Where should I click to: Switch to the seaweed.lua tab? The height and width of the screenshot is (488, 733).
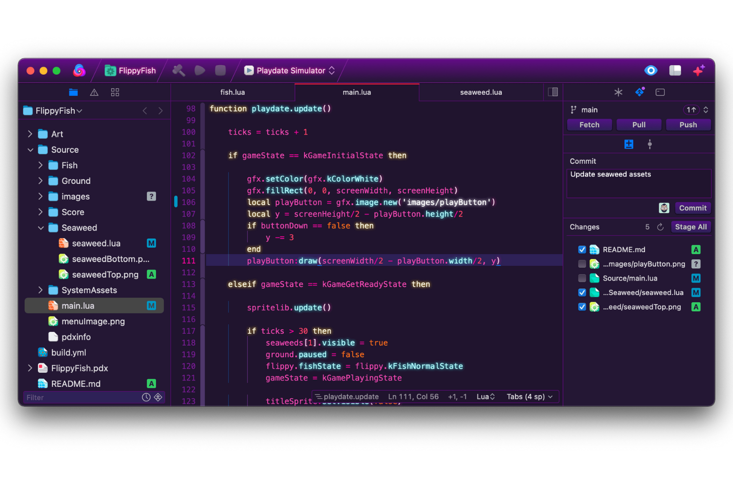481,92
